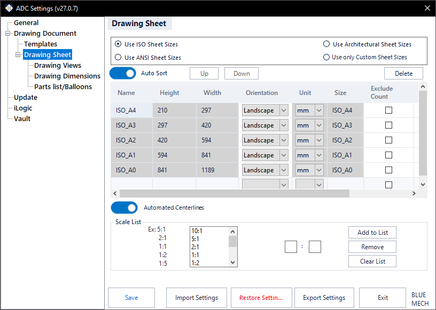The image size is (436, 310).
Task: Check Exclude Count for ISO_A1 row
Action: (x=388, y=155)
